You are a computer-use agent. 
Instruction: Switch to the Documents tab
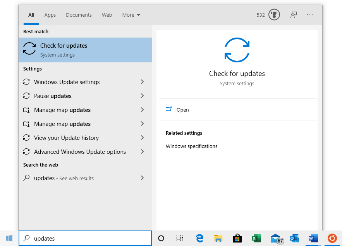pos(79,15)
